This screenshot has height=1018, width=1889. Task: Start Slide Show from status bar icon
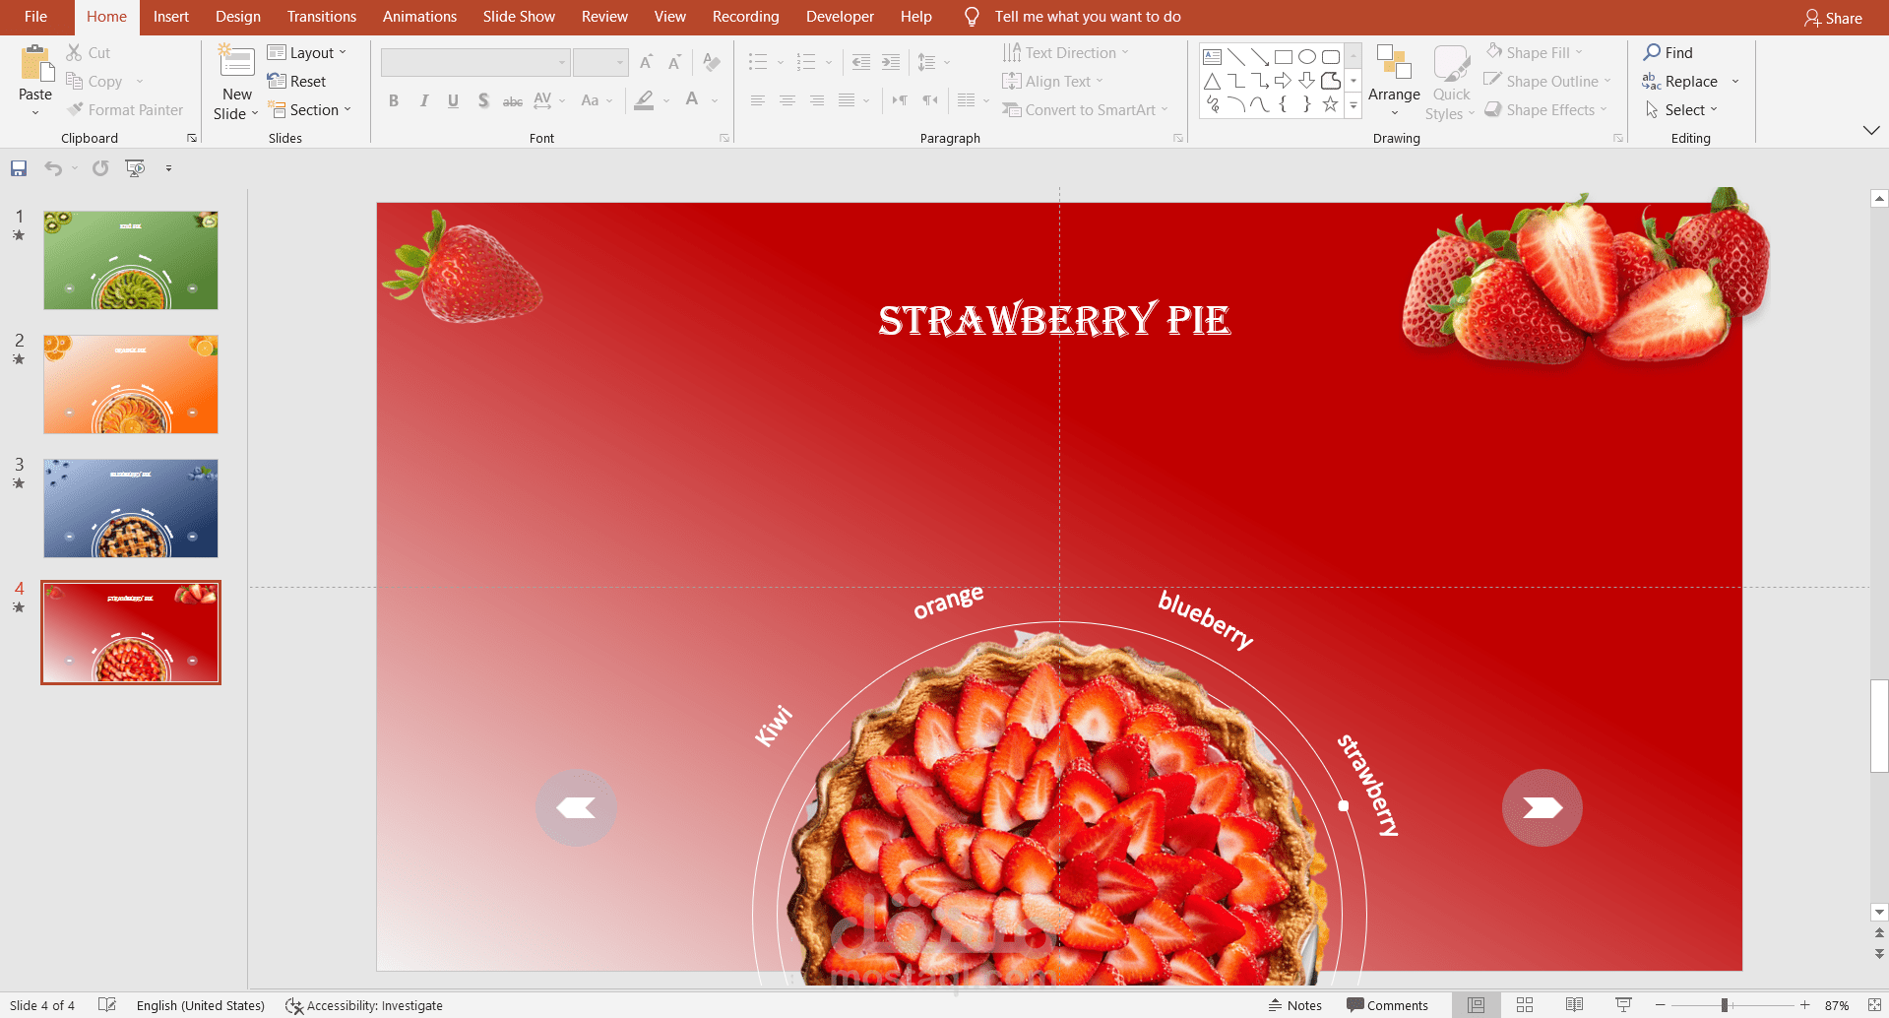[x=1624, y=1005]
